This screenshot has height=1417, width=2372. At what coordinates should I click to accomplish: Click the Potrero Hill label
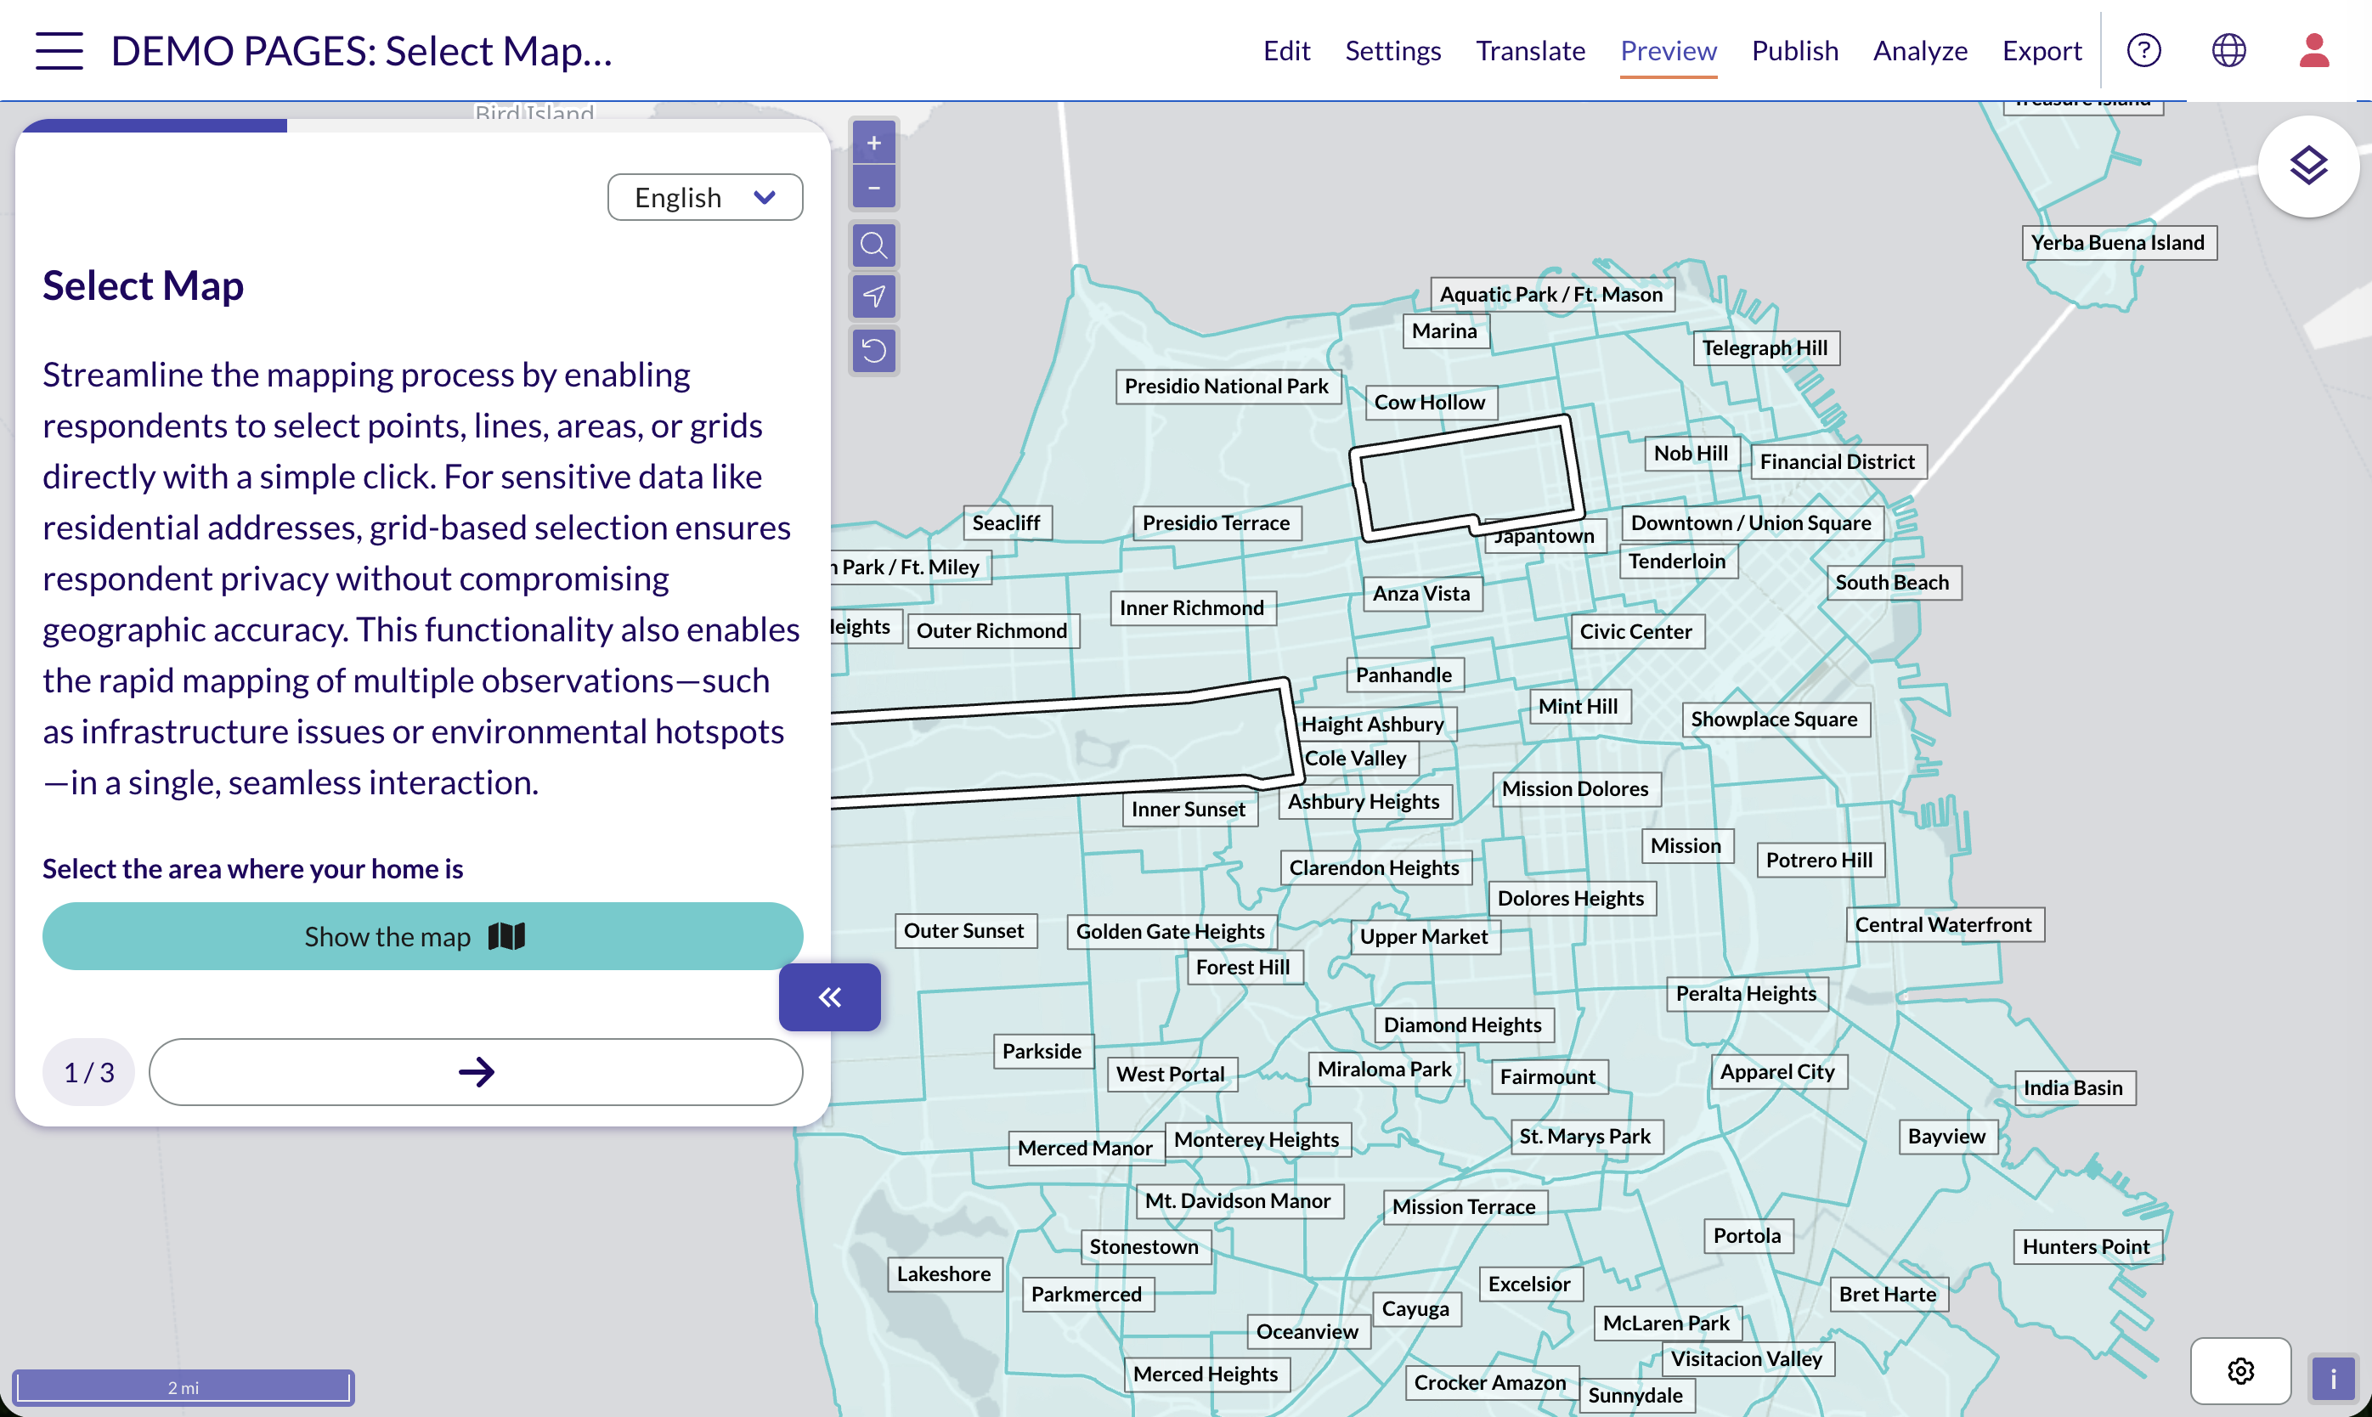[x=1819, y=860]
